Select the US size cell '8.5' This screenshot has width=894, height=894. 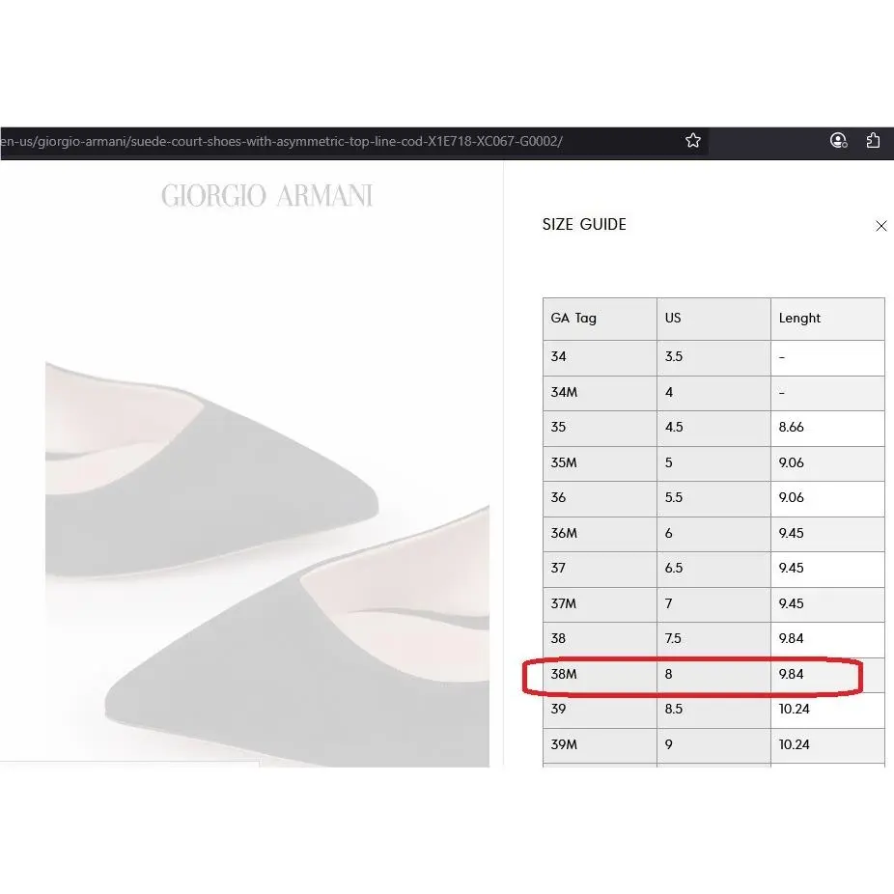713,710
